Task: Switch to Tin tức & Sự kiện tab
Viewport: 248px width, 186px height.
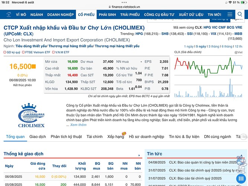Action: [x=184, y=137]
